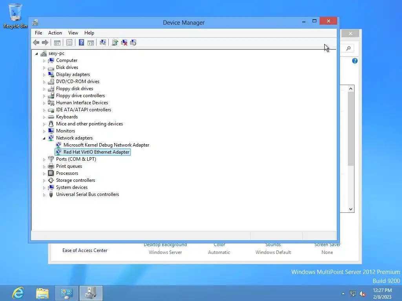Open Ease of Access Center link in the background window
This screenshot has width=402, height=301.
(85, 250)
